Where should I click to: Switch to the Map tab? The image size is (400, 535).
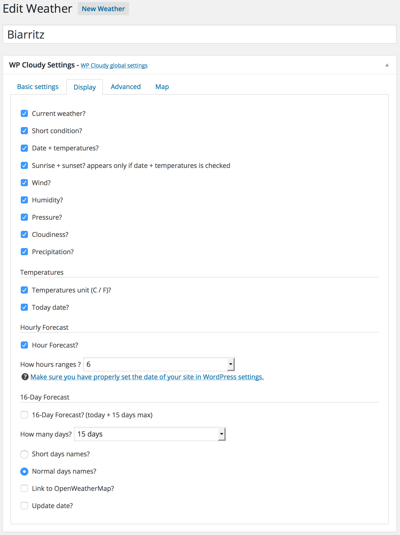(x=162, y=87)
